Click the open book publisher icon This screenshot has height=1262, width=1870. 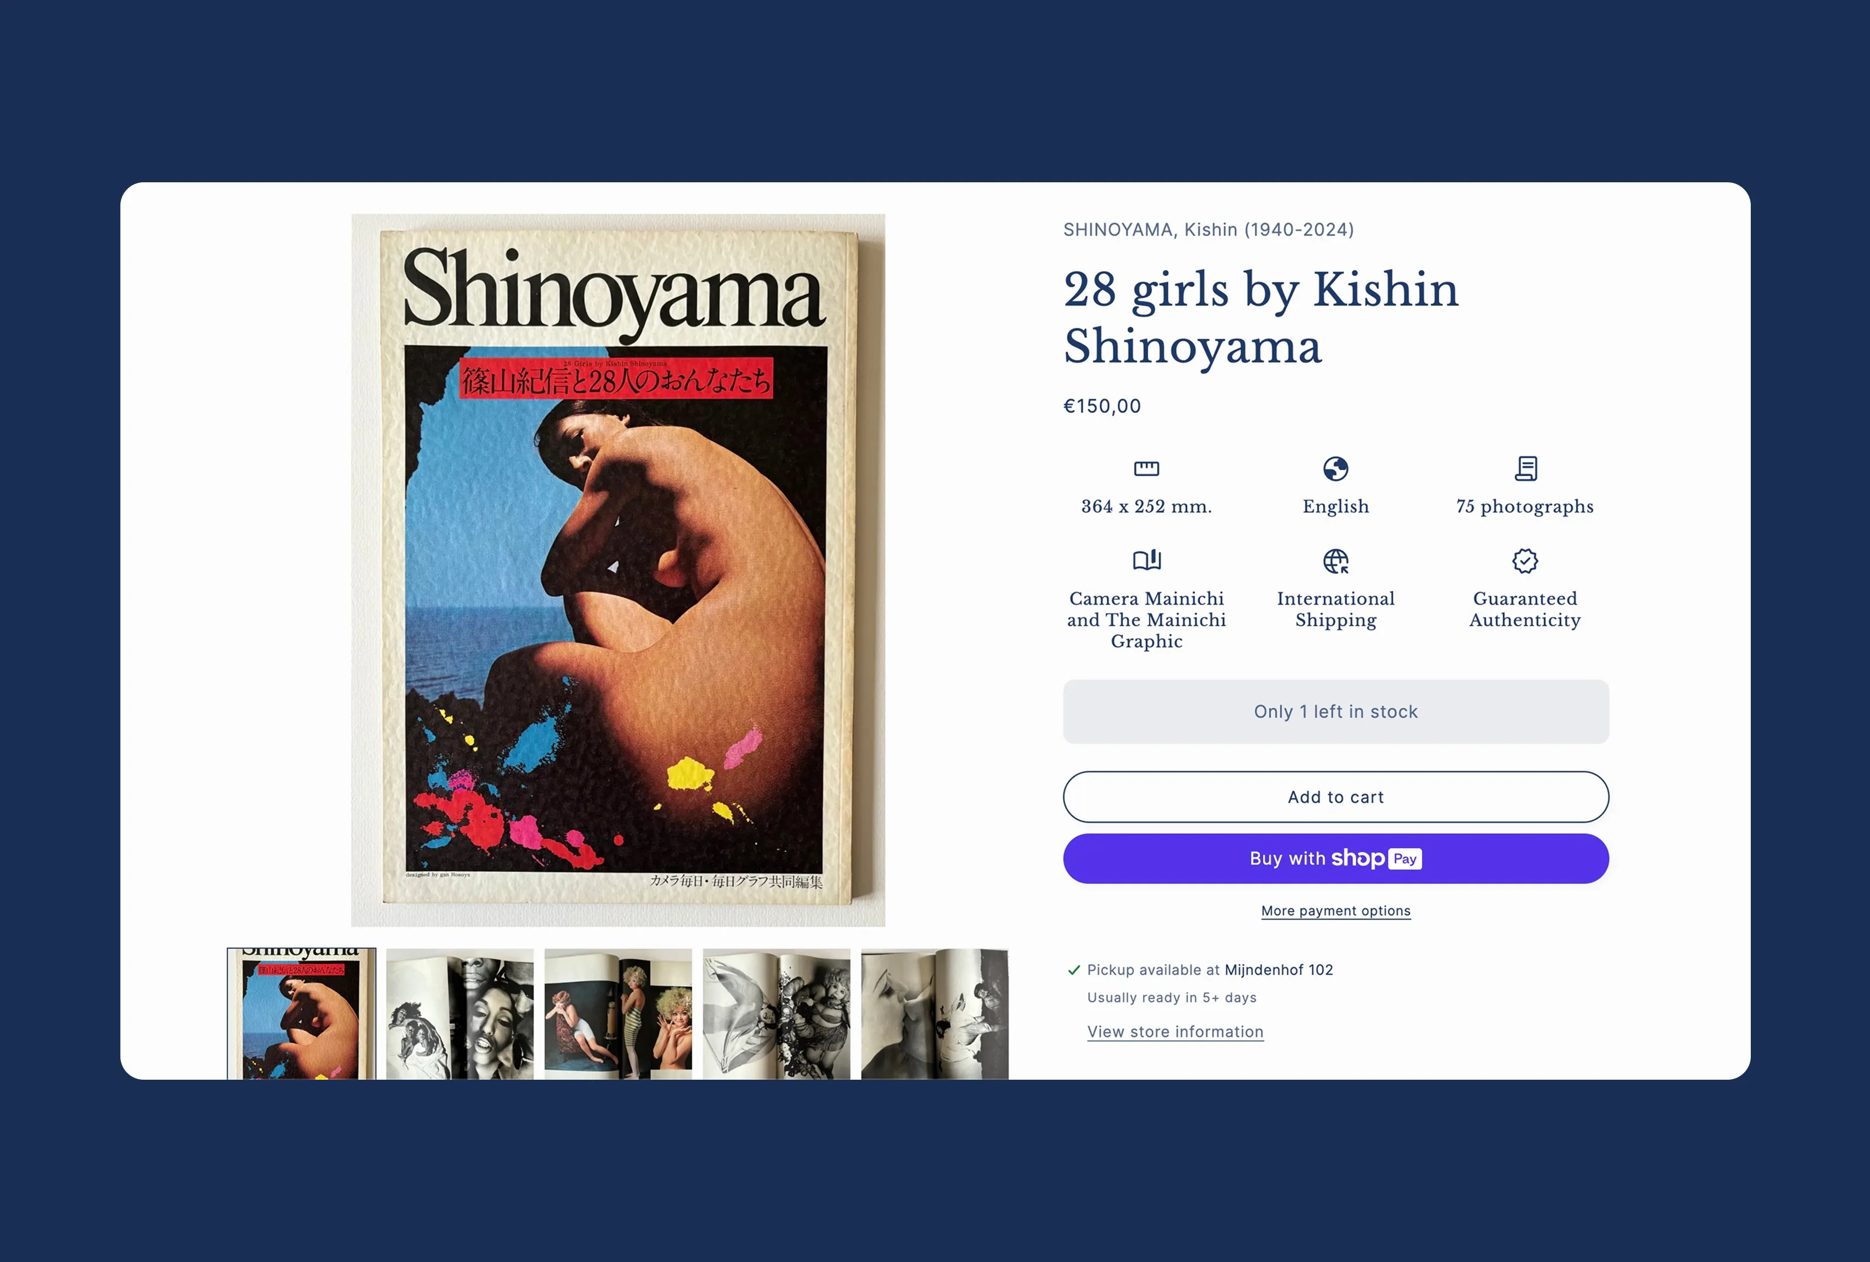coord(1146,560)
